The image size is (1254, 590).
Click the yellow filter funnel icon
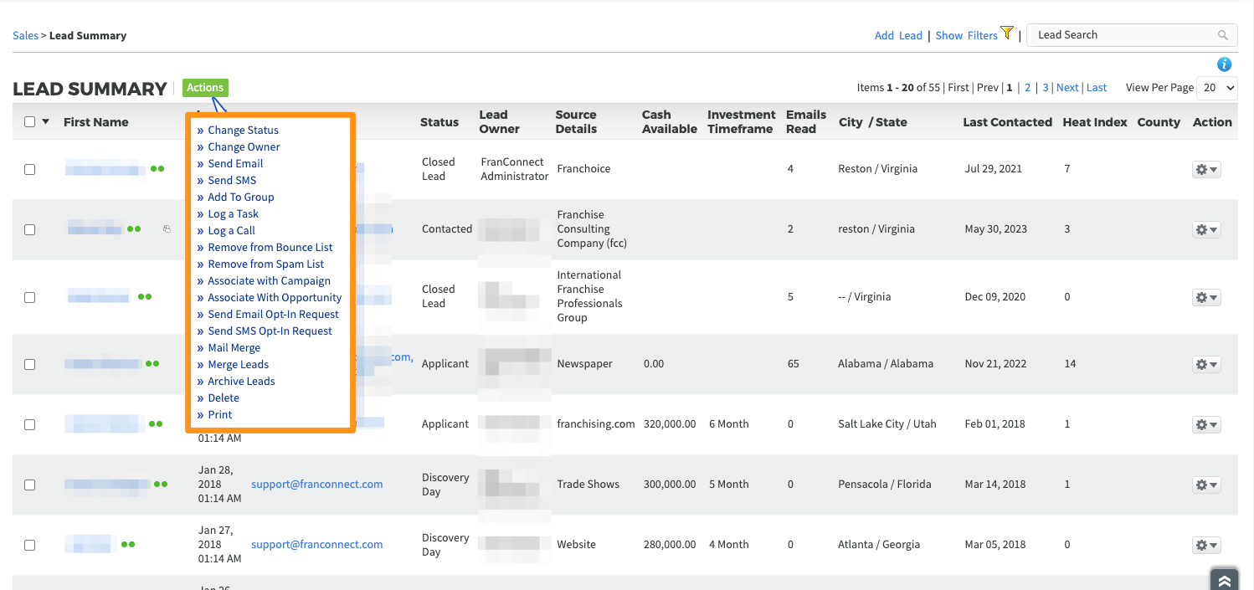[x=1007, y=33]
